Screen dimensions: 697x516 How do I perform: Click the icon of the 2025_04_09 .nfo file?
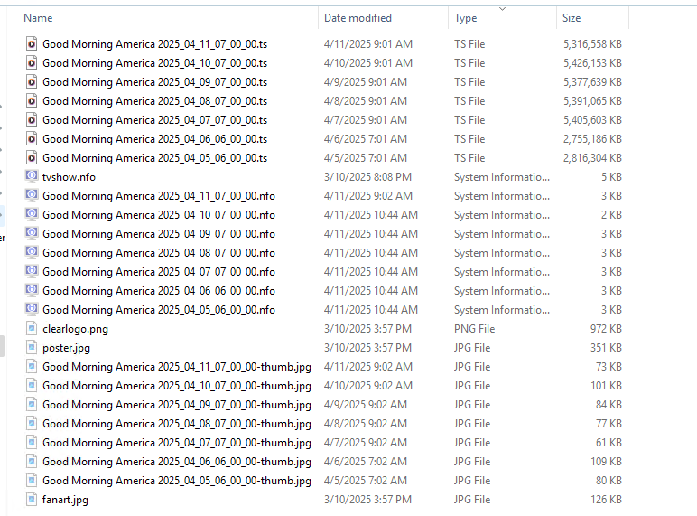coord(32,233)
